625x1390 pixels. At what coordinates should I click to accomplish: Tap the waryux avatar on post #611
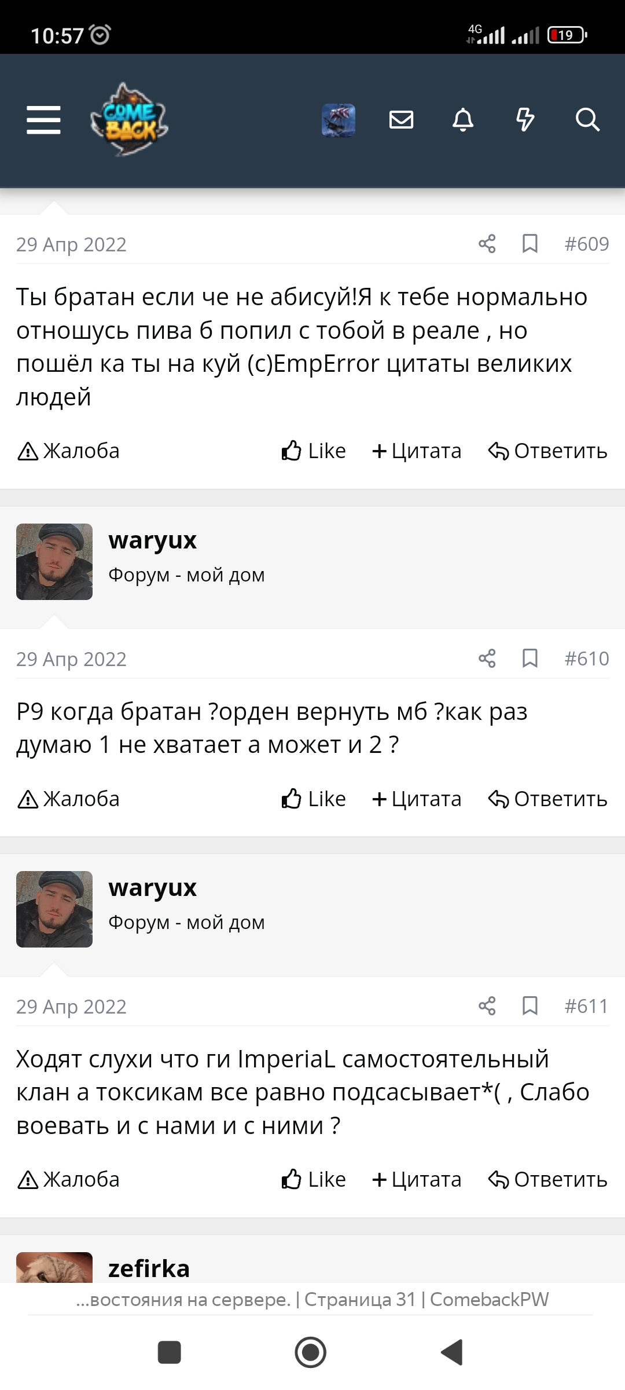click(54, 909)
